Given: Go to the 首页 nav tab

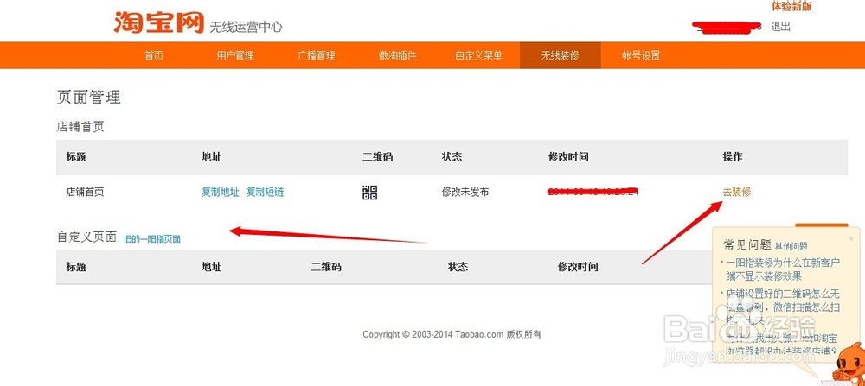Looking at the screenshot, I should [x=154, y=55].
